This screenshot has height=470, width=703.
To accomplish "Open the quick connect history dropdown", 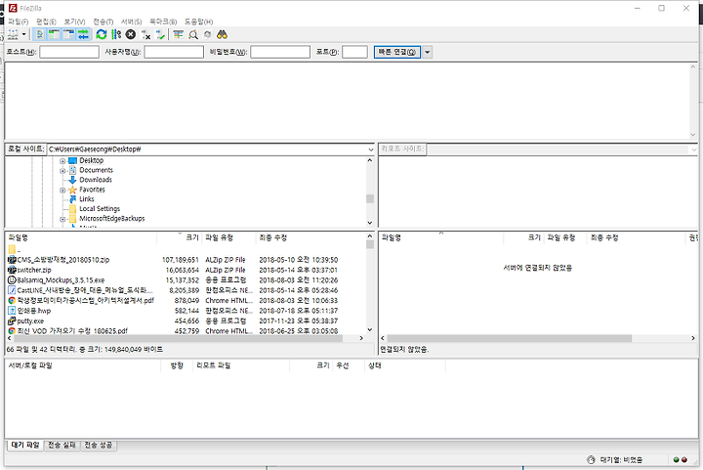I will [428, 52].
